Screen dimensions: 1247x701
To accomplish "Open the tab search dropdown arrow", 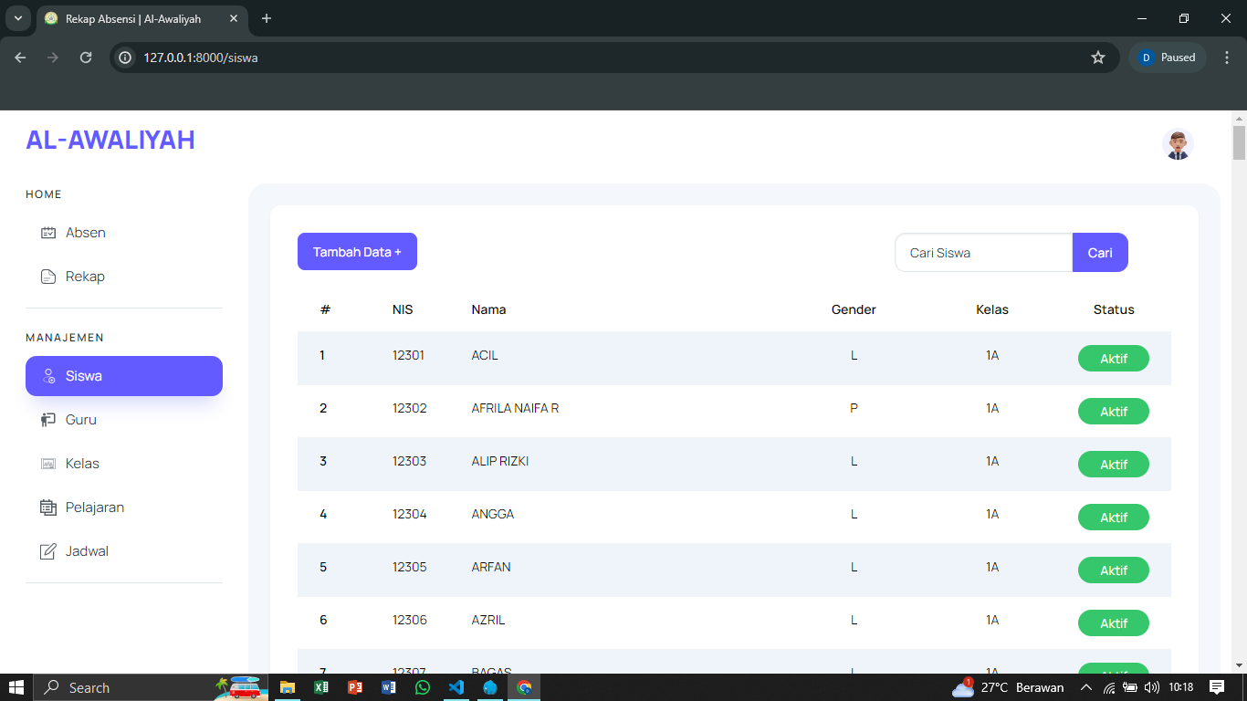I will click(x=17, y=18).
